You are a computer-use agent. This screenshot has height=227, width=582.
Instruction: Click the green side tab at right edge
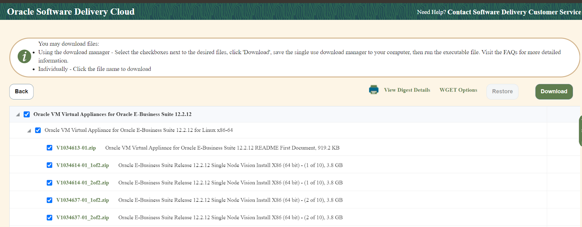[x=580, y=131]
